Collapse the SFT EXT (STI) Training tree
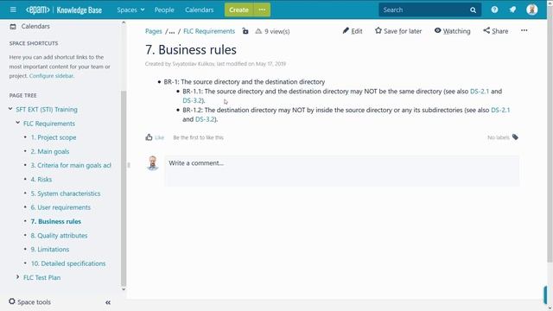553x311 pixels. pyautogui.click(x=10, y=110)
